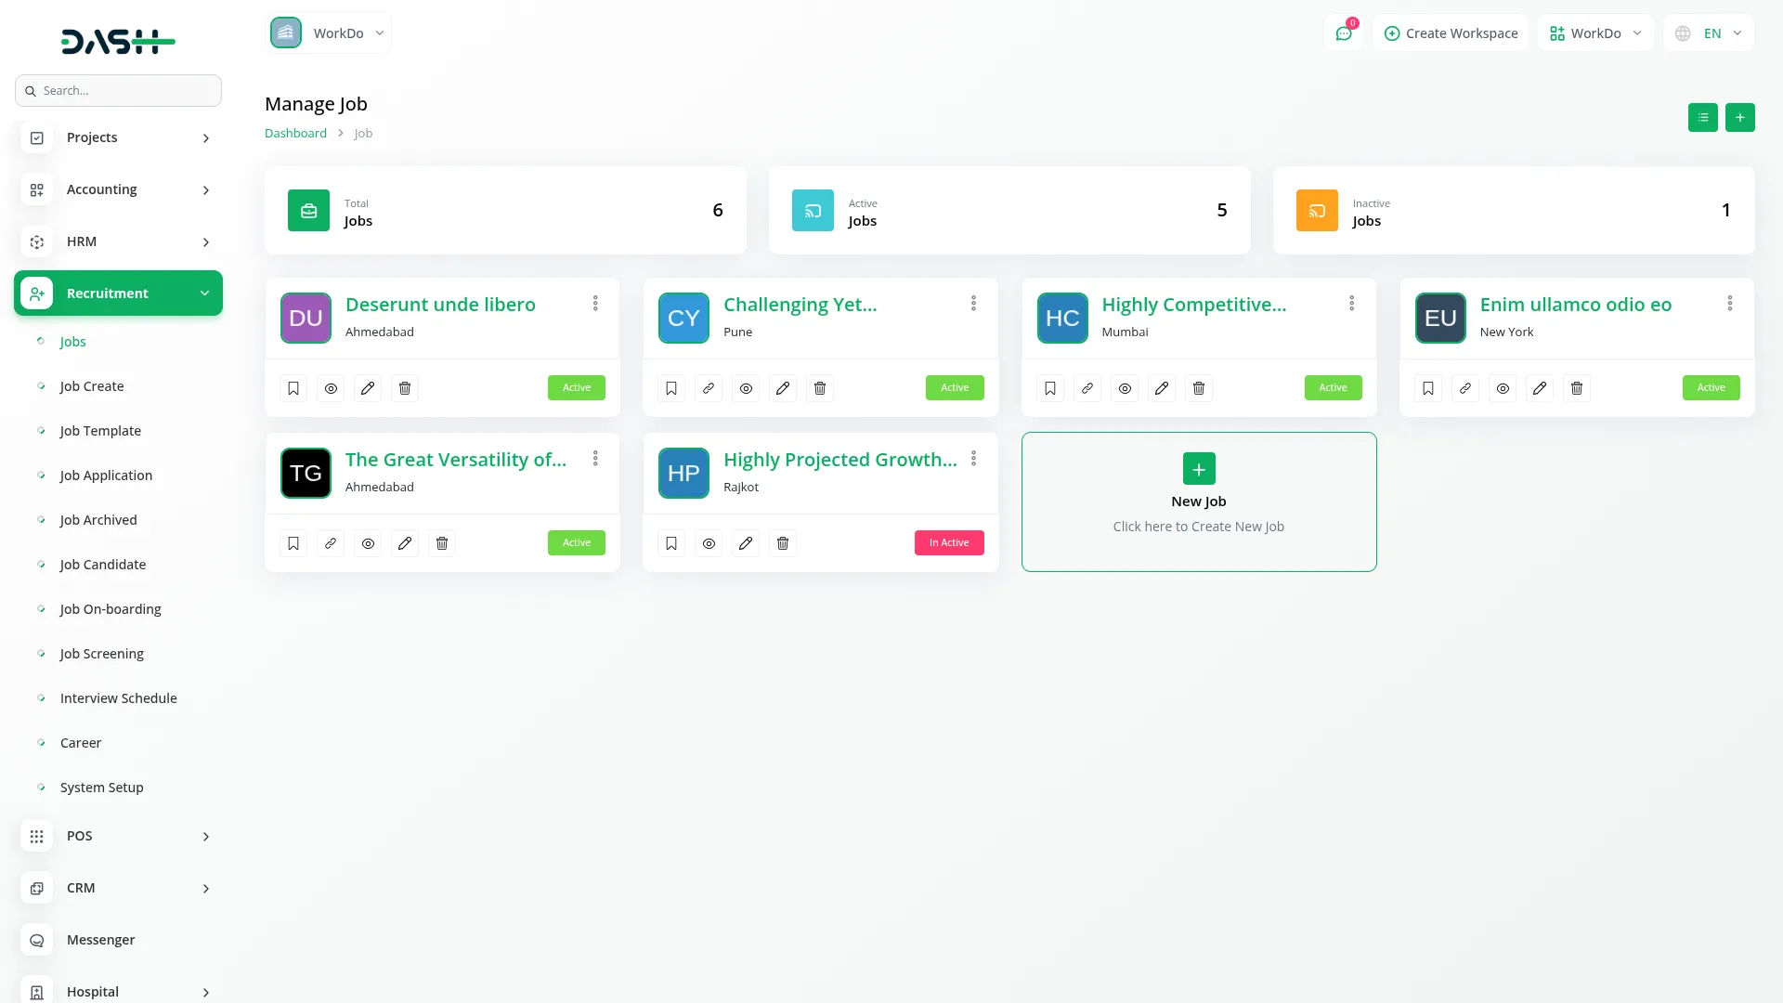View the Highly Projected Growth job details

tap(709, 543)
